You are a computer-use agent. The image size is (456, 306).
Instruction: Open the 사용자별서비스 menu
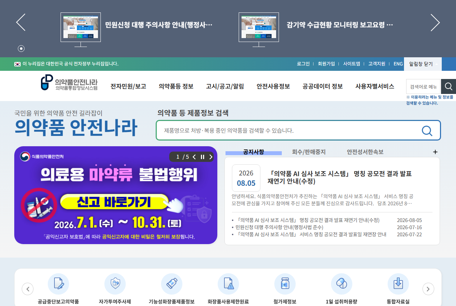(375, 86)
